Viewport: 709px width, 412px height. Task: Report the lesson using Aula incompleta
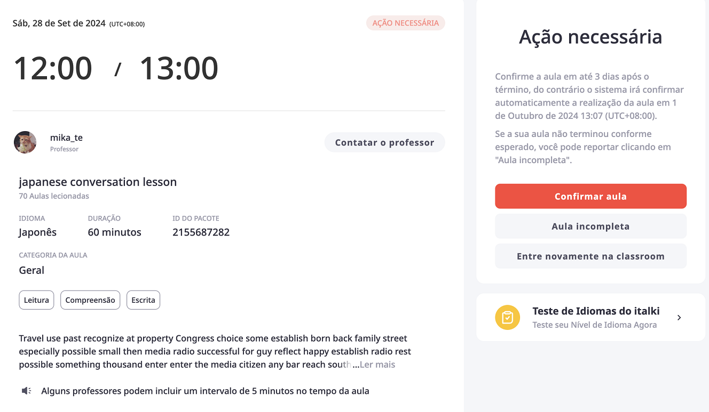tap(590, 226)
